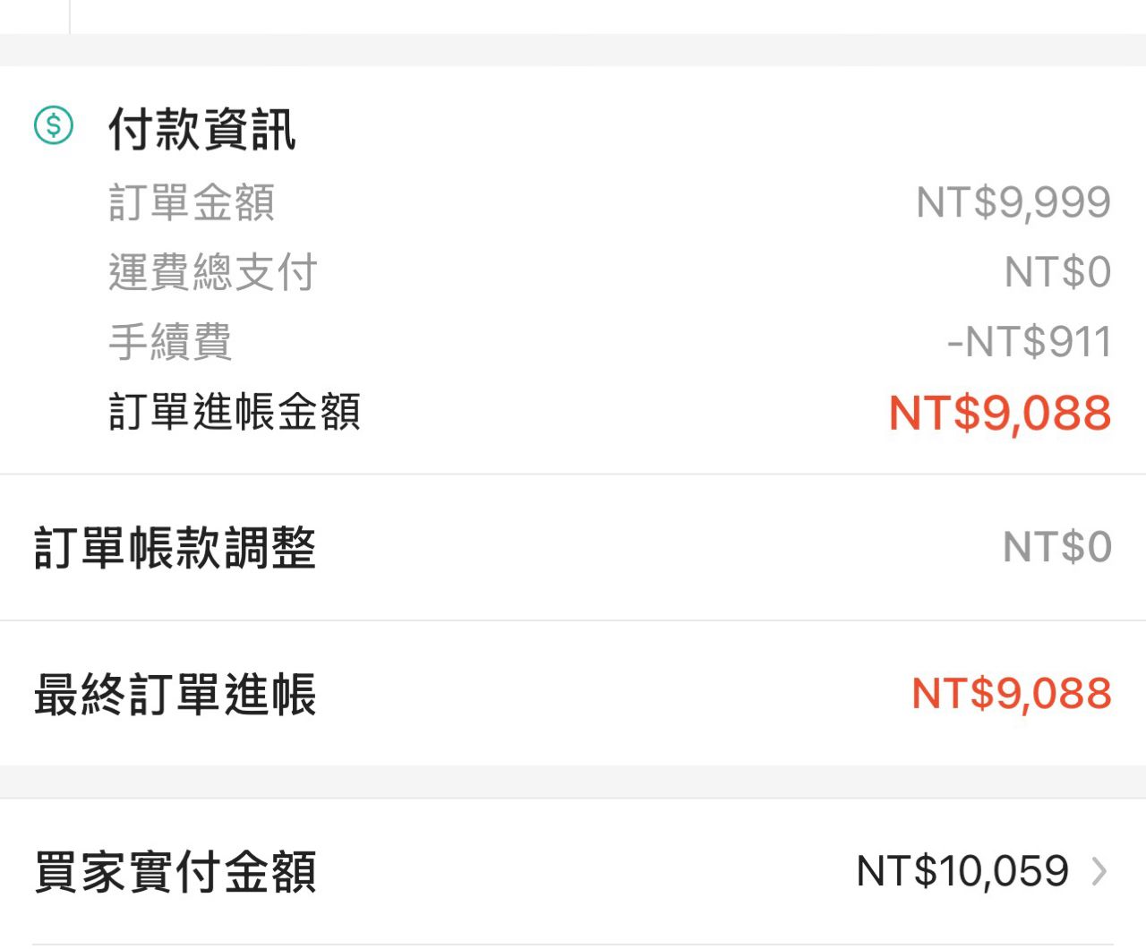This screenshot has width=1146, height=949.
Task: Select the NT$9,999 order amount value
Action: (x=1013, y=202)
